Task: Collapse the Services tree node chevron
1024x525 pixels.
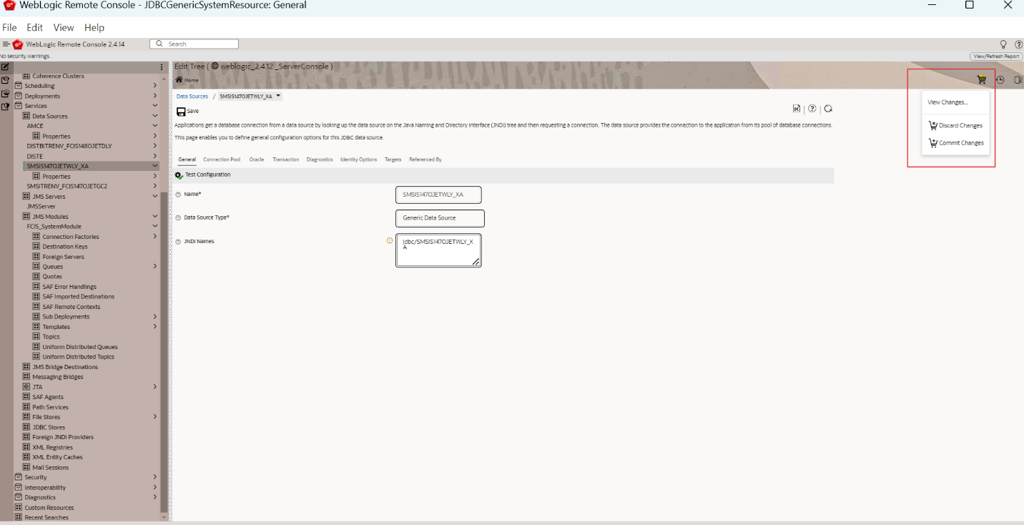Action: pyautogui.click(x=155, y=106)
